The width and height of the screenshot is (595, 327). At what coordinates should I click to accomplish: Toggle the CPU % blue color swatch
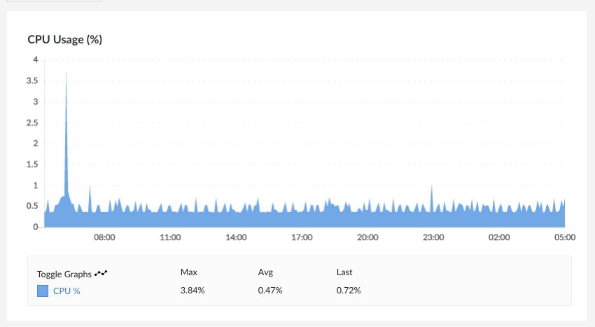point(43,291)
